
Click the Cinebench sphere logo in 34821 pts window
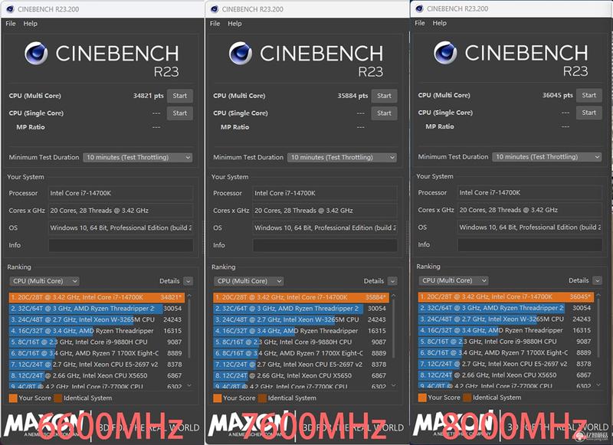click(x=36, y=54)
